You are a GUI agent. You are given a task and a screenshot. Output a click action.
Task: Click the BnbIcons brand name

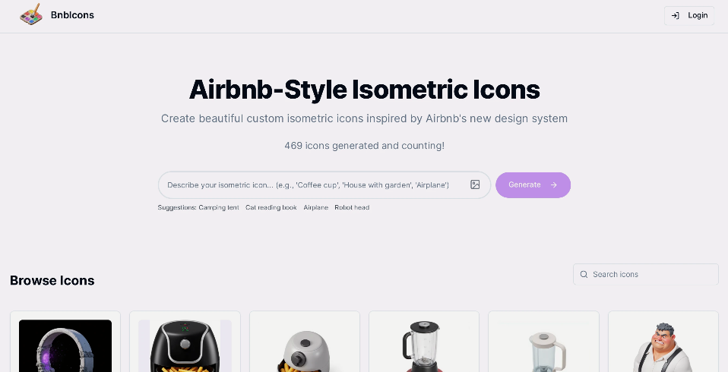72,15
